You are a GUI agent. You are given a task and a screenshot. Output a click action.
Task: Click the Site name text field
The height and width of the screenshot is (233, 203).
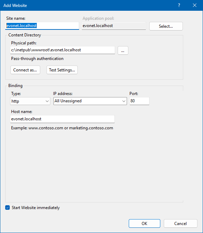(42, 26)
